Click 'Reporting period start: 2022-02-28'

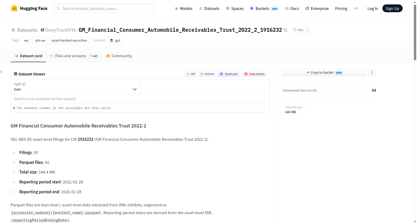(51, 182)
